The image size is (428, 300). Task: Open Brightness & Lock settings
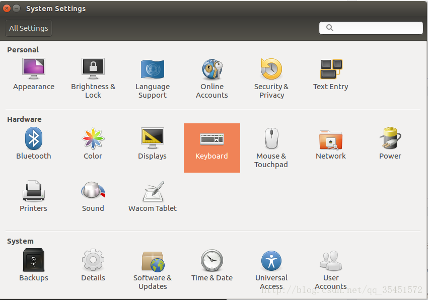tap(93, 79)
